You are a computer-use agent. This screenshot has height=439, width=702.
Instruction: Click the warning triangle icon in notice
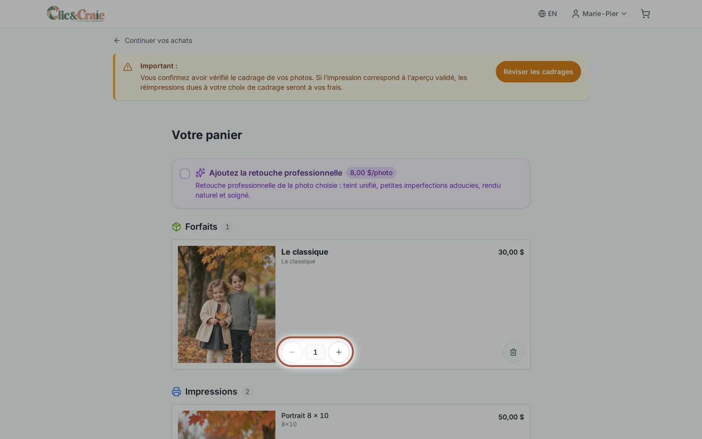click(x=128, y=67)
